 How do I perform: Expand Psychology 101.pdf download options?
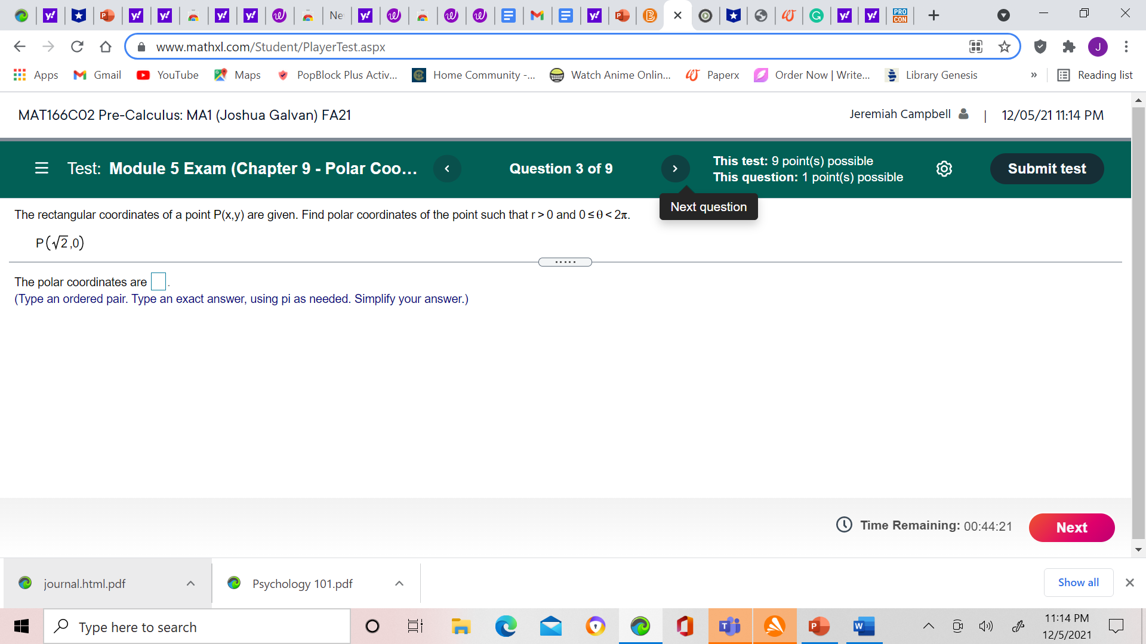click(399, 583)
